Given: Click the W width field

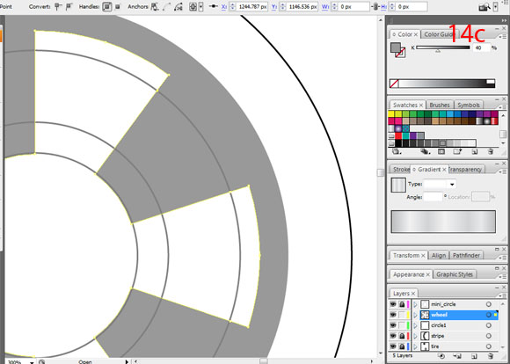Looking at the screenshot, I should pos(353,6).
